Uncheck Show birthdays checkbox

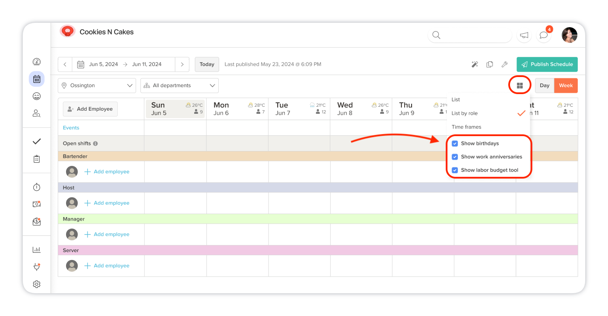point(455,144)
